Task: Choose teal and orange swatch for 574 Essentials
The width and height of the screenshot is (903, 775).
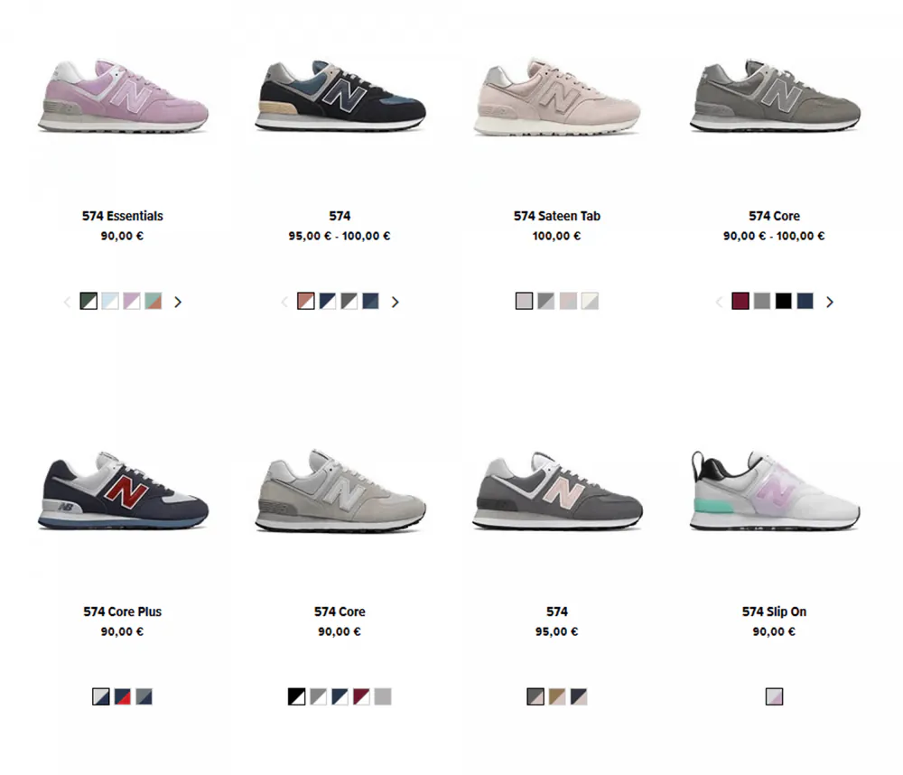Action: [154, 301]
